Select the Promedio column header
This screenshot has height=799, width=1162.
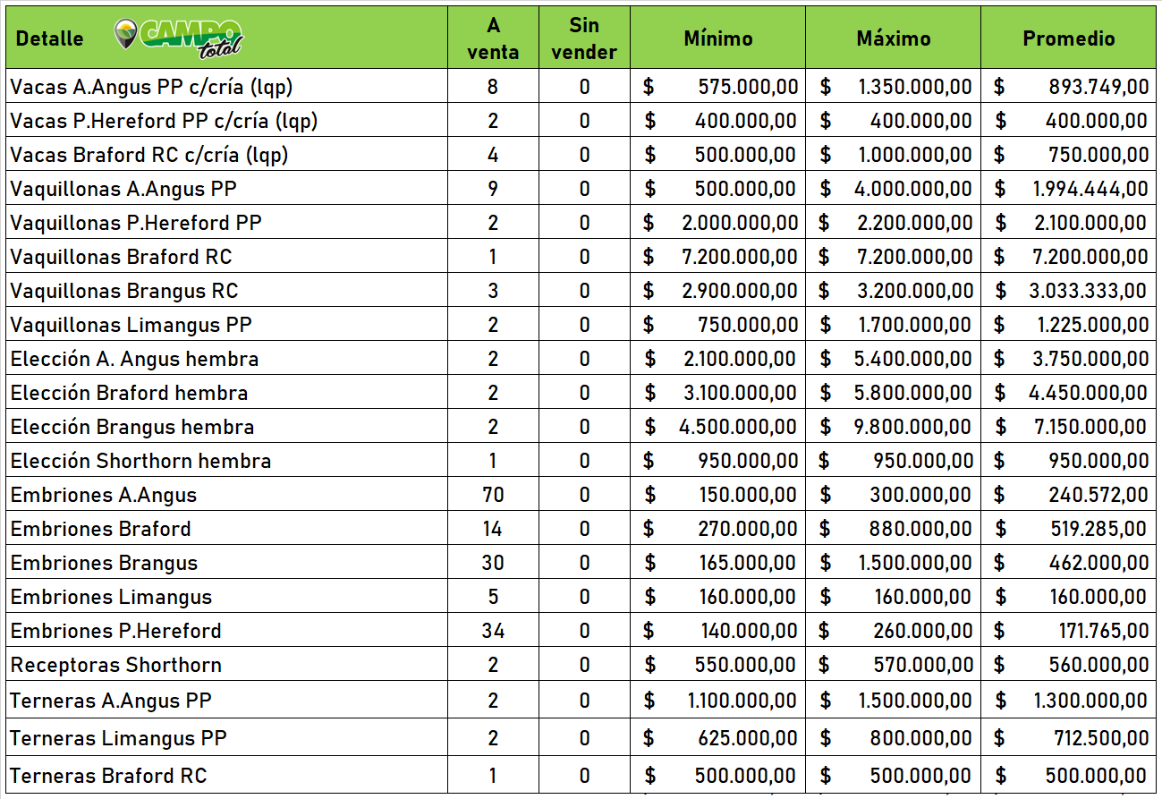[x=1069, y=38]
